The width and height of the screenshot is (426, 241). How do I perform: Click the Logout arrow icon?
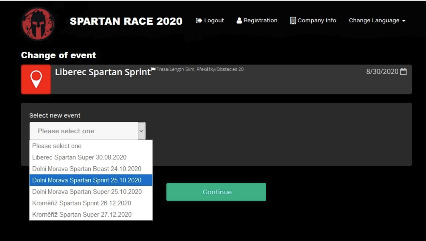(x=199, y=21)
